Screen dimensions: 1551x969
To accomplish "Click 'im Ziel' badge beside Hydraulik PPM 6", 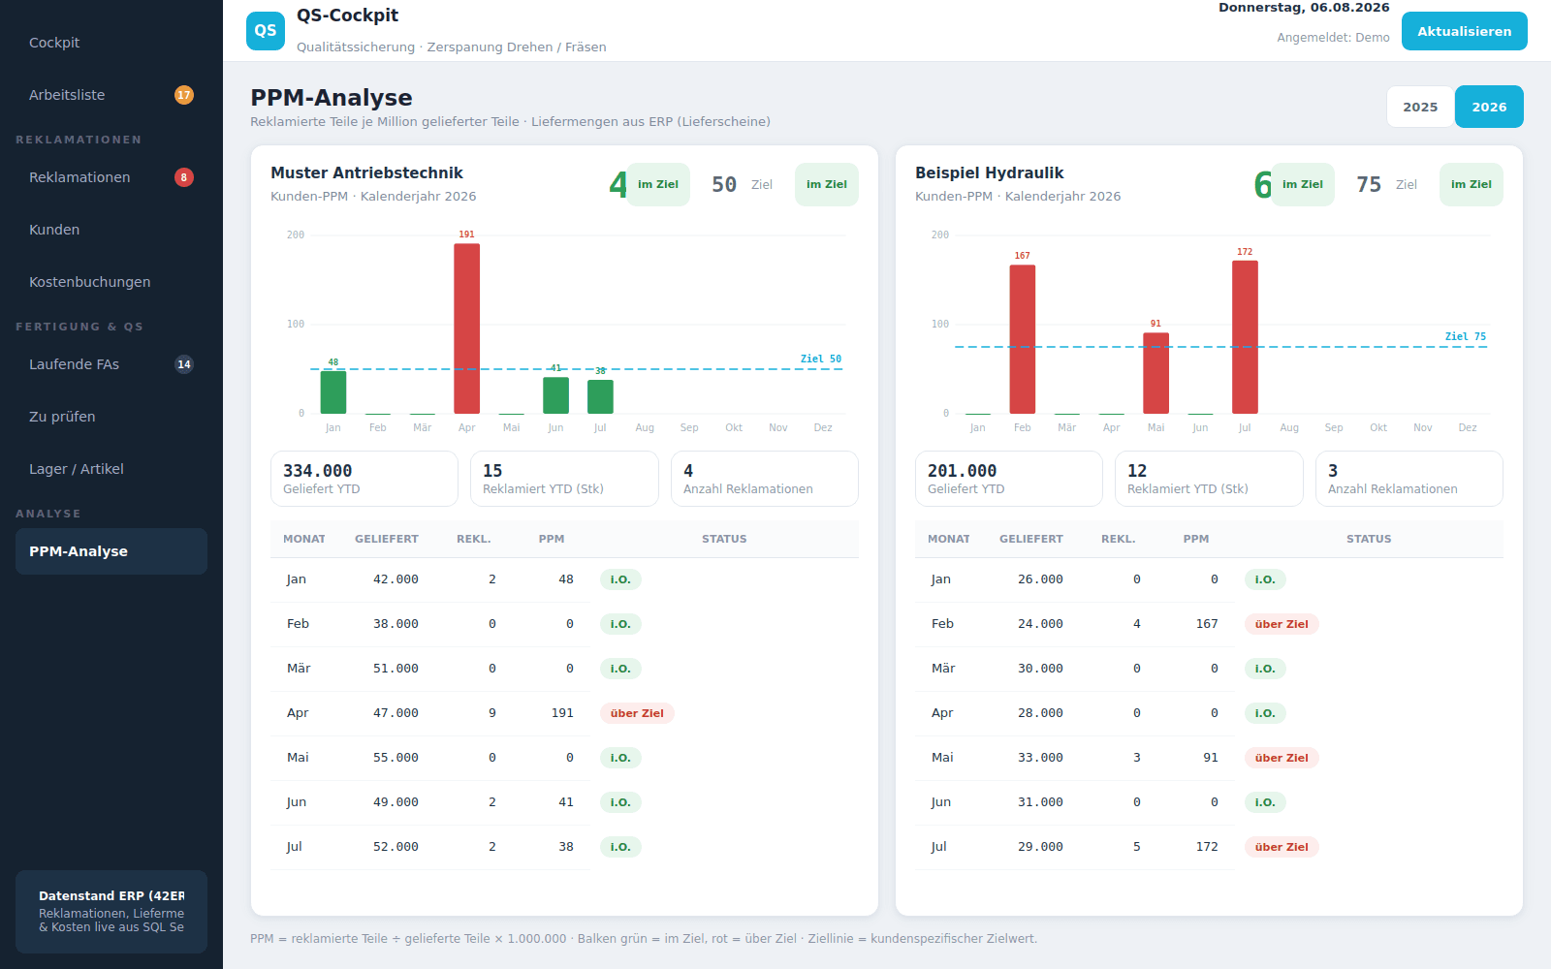I will click(x=1303, y=184).
